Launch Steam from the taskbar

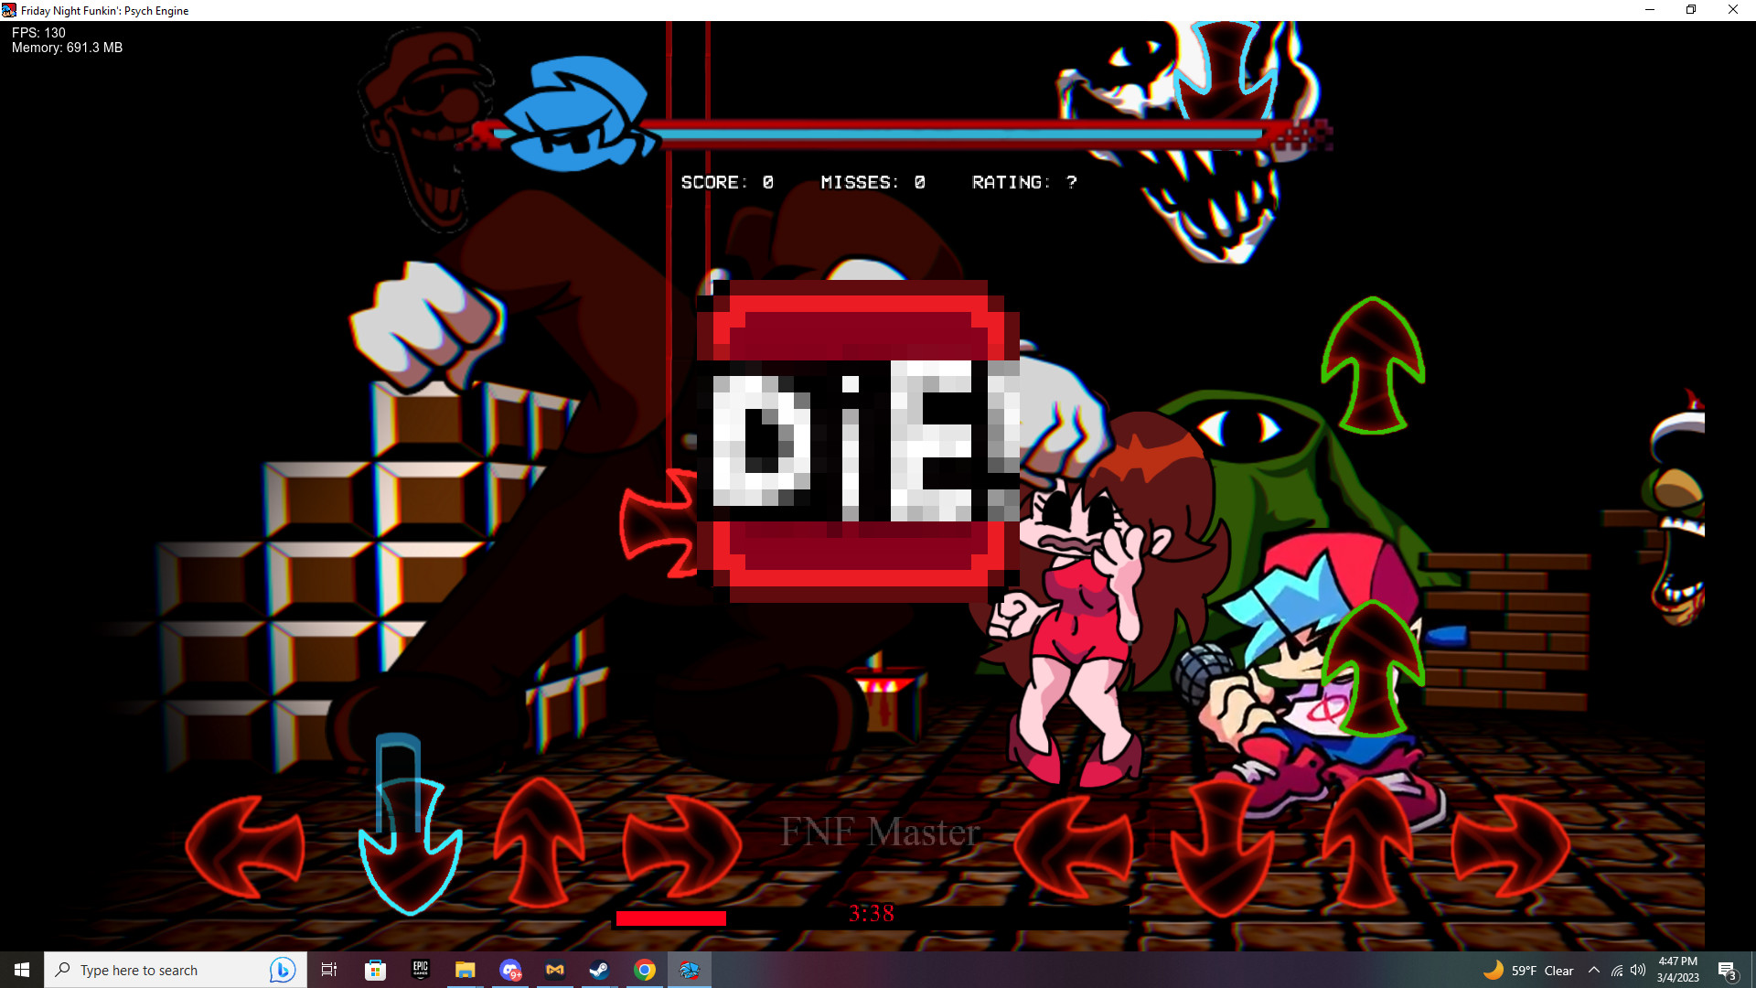click(x=599, y=970)
